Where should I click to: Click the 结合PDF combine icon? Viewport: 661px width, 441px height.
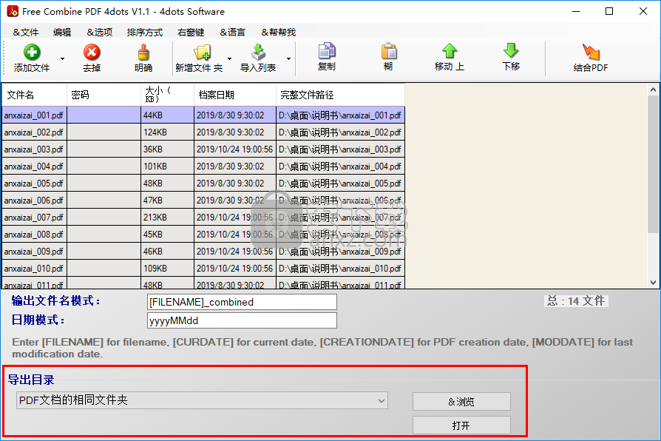(x=591, y=53)
